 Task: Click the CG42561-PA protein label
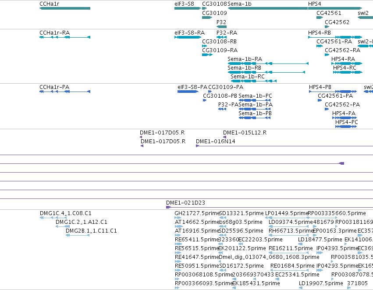click(x=335, y=96)
